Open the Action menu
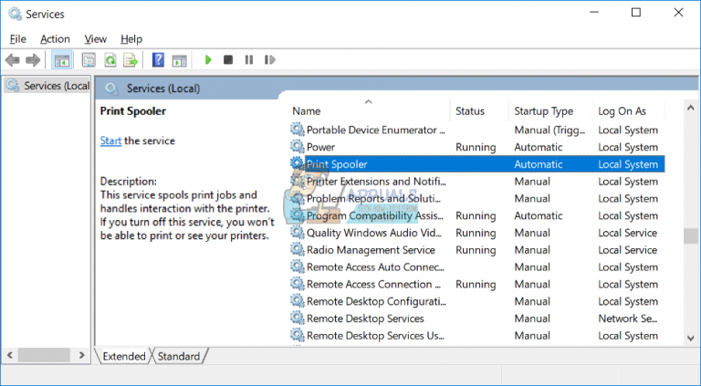The height and width of the screenshot is (386, 701). (x=55, y=39)
